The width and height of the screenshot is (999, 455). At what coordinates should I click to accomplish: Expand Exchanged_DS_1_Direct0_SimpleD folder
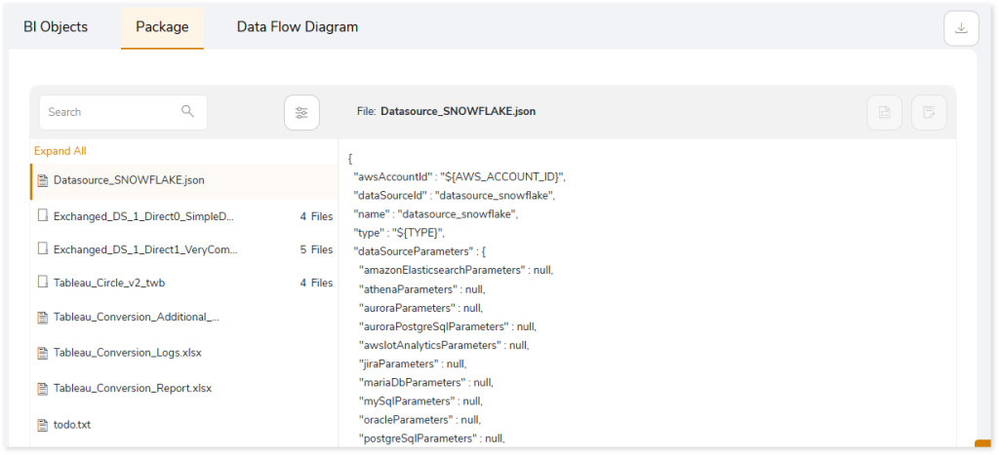[x=184, y=216]
